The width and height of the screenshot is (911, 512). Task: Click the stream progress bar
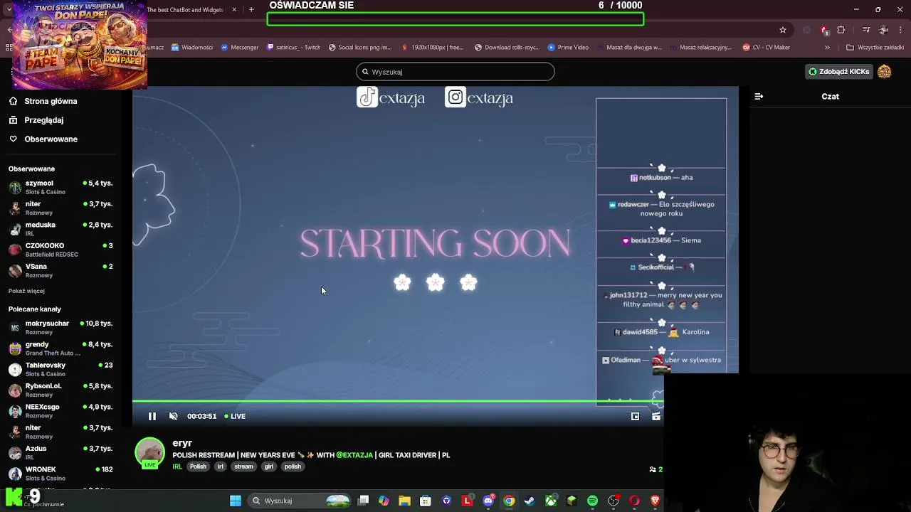click(x=398, y=401)
